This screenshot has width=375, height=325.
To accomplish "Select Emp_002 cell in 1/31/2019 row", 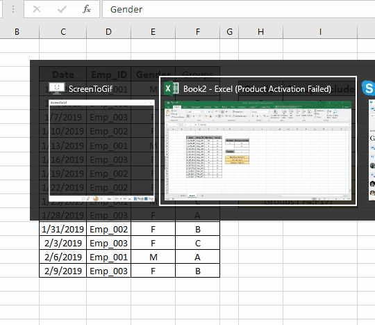I will [x=108, y=229].
